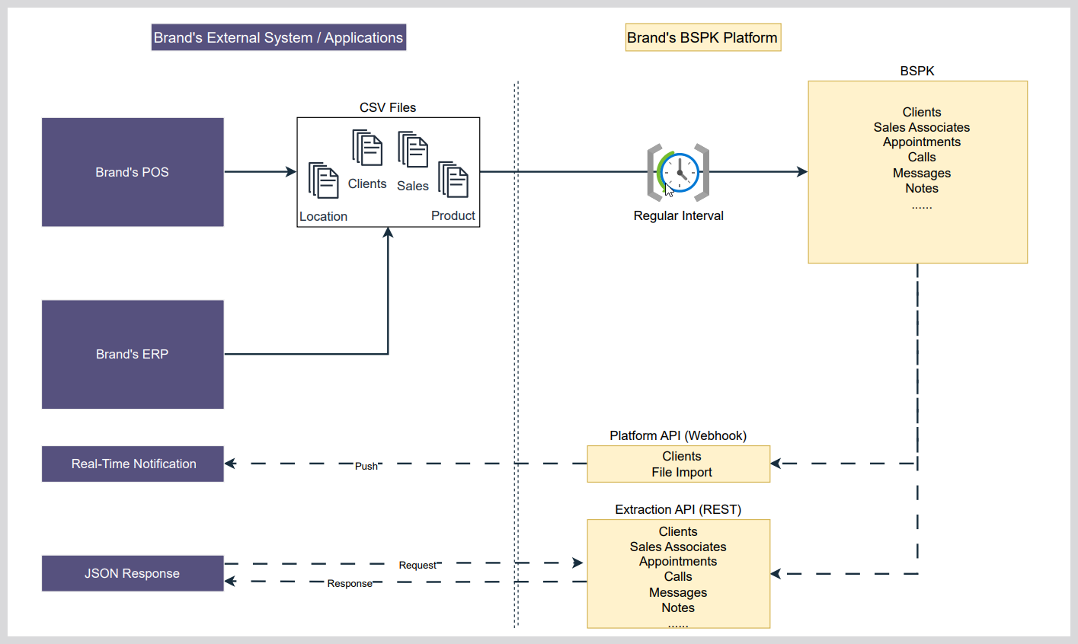Select the Brand's BSPK Platform header
Screen dimensions: 1078x644
(702, 37)
